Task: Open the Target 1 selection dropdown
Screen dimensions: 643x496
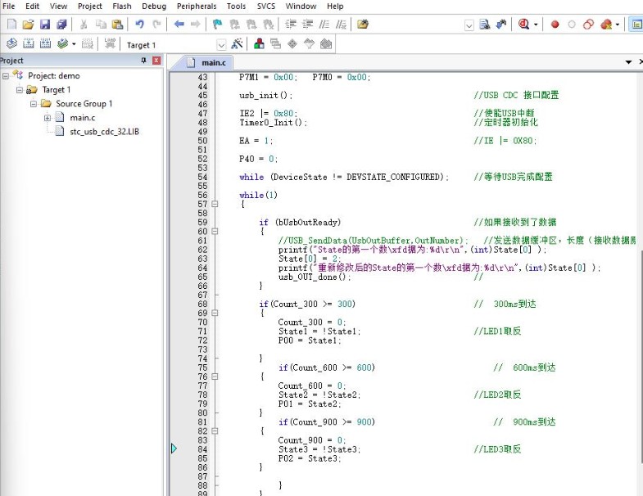Action: 221,45
